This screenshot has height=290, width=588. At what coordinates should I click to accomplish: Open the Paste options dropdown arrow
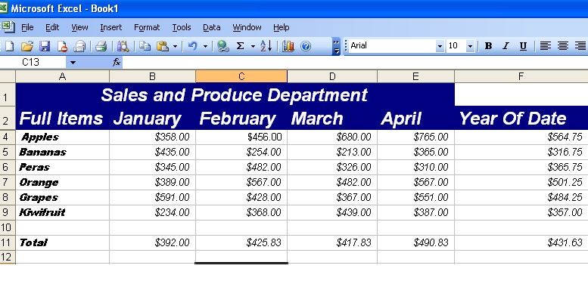175,46
